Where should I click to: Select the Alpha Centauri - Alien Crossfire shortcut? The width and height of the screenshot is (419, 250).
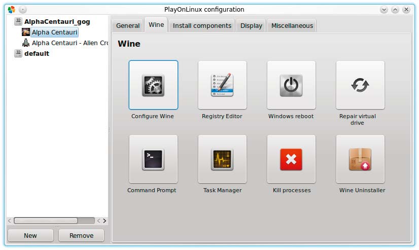click(x=70, y=43)
